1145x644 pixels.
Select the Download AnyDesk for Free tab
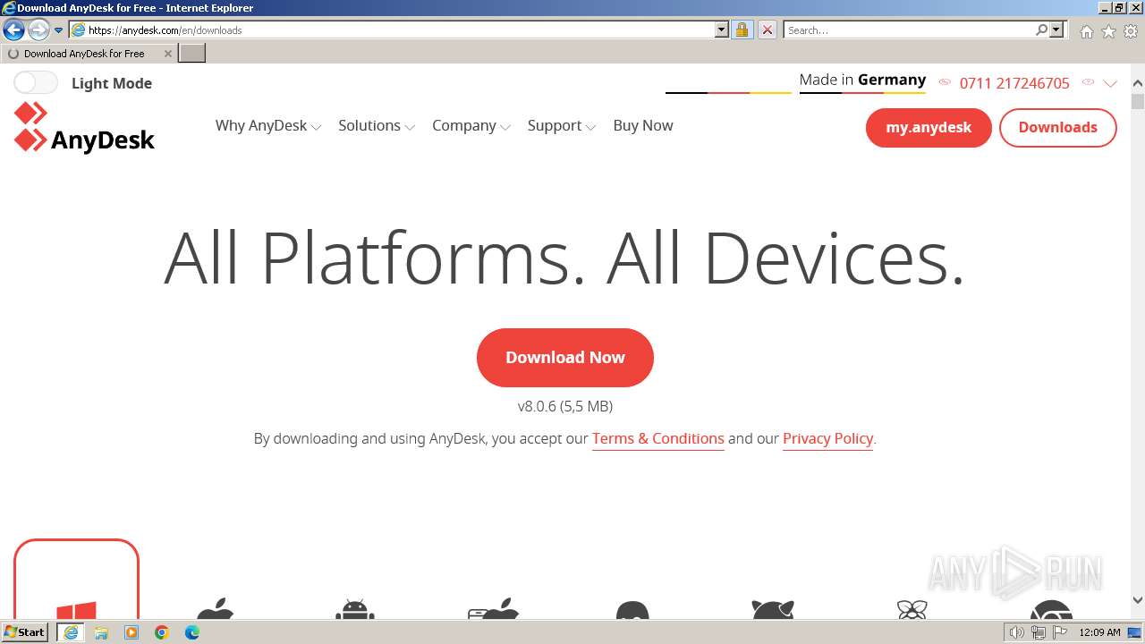pos(88,54)
